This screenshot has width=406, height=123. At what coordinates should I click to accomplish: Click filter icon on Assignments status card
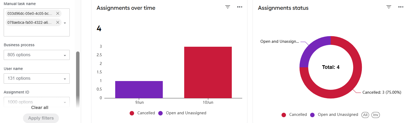389,7
